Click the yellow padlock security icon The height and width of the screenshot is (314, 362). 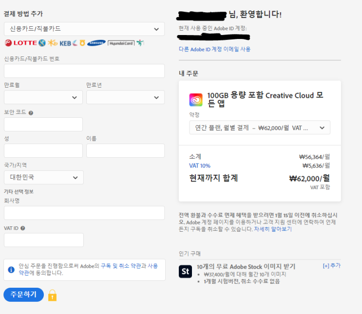click(53, 296)
